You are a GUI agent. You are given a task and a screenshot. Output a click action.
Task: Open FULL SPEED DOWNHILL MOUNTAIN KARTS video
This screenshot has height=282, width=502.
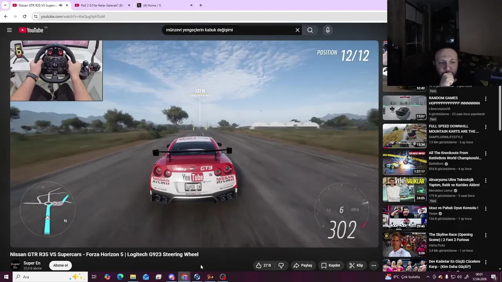[404, 136]
